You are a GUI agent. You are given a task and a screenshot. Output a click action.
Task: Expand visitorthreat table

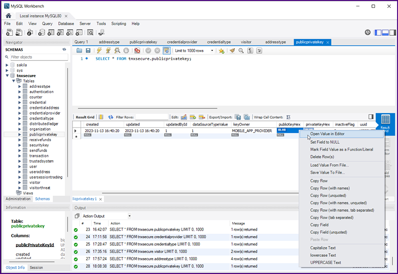(19, 188)
